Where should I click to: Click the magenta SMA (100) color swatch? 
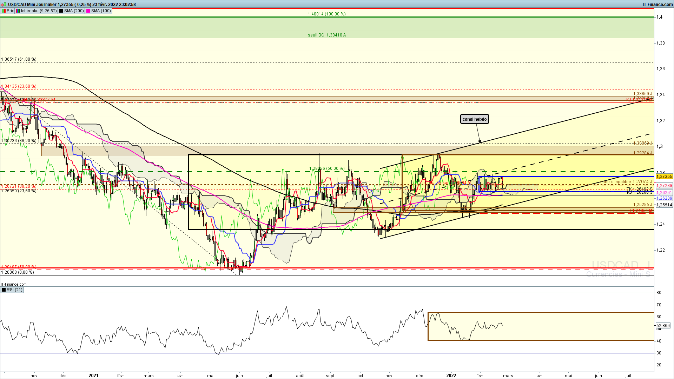click(88, 11)
